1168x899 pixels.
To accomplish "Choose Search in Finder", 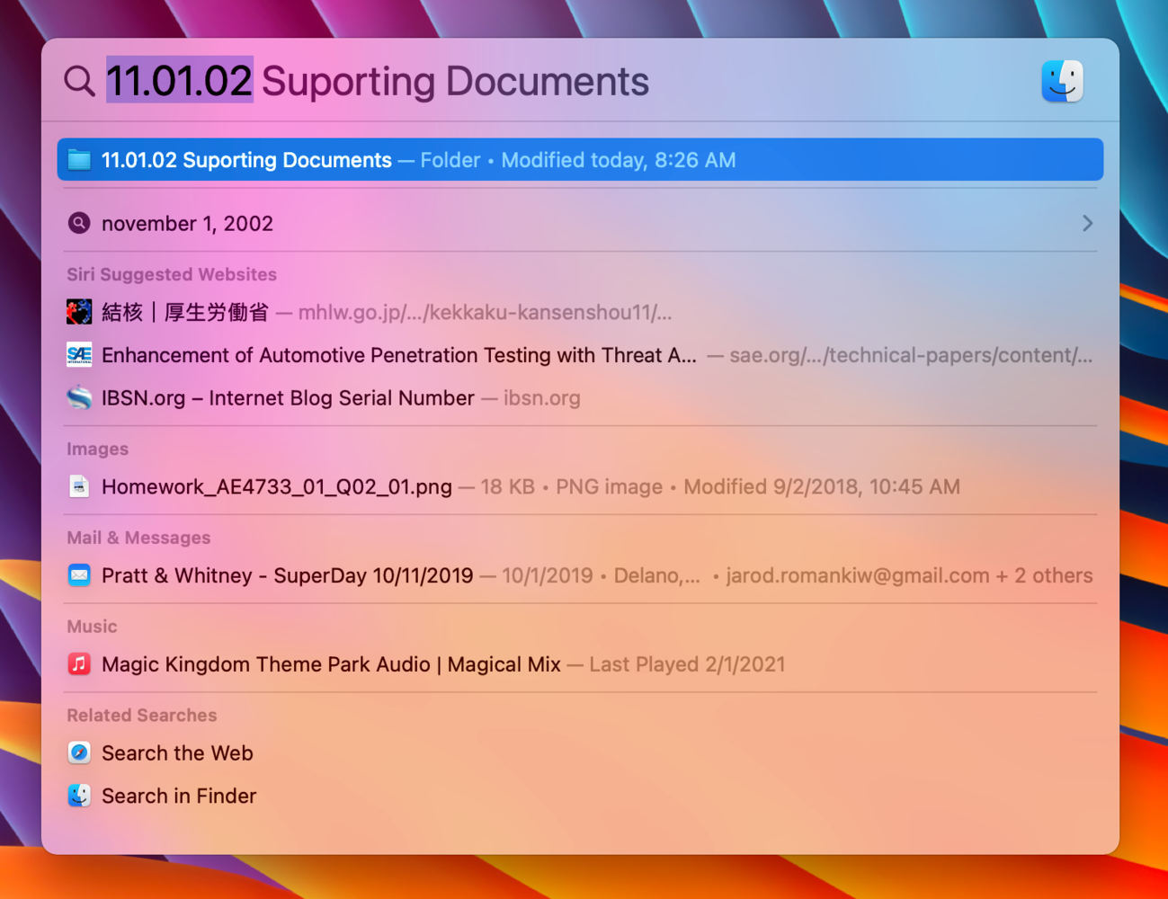I will tap(580, 796).
